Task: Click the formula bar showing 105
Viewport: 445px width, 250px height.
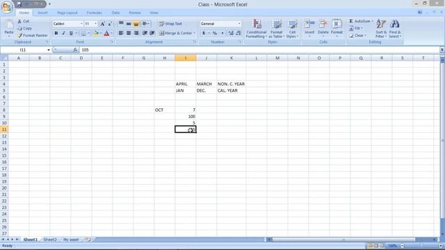Action: coord(259,50)
